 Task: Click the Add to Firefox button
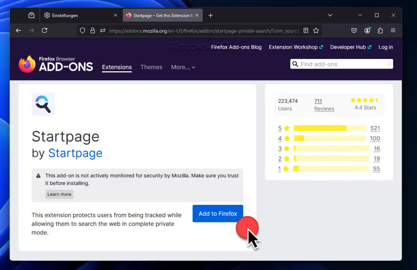point(218,214)
